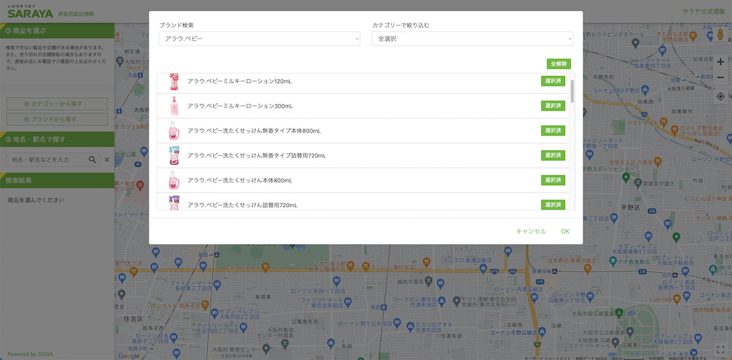Click the ブランドから探す button in sidebar
This screenshot has height=360, width=732.
pos(57,119)
